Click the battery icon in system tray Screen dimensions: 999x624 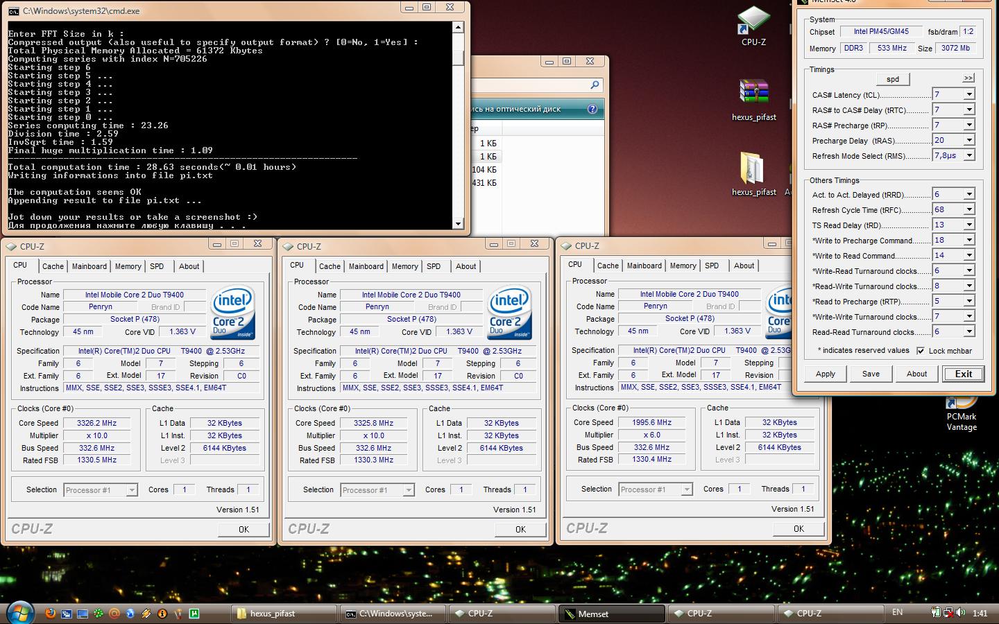(935, 612)
